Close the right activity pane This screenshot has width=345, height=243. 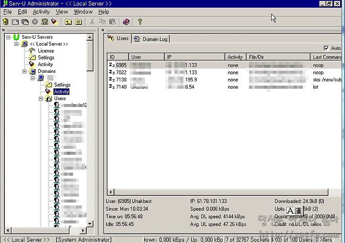click(103, 30)
